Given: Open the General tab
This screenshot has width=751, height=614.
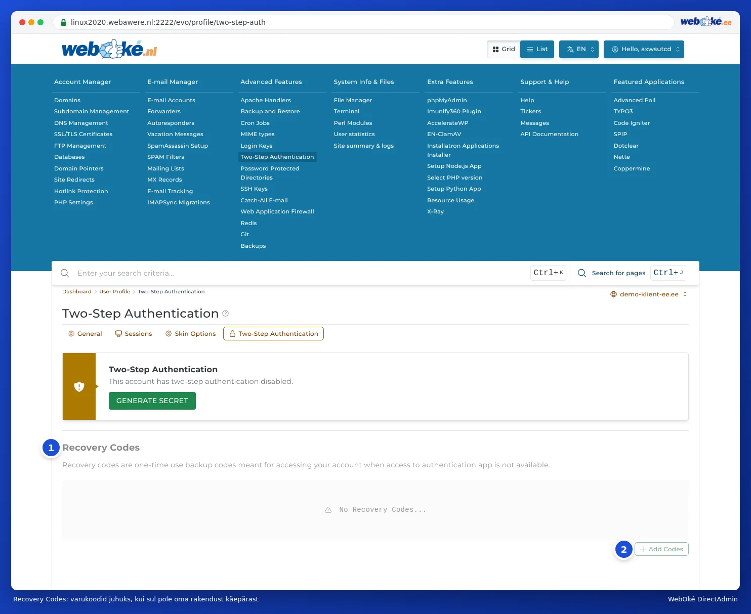Looking at the screenshot, I should tap(85, 334).
